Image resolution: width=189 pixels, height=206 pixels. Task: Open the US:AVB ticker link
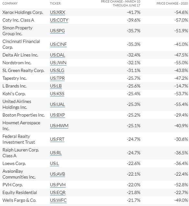pyautogui.click(x=58, y=174)
